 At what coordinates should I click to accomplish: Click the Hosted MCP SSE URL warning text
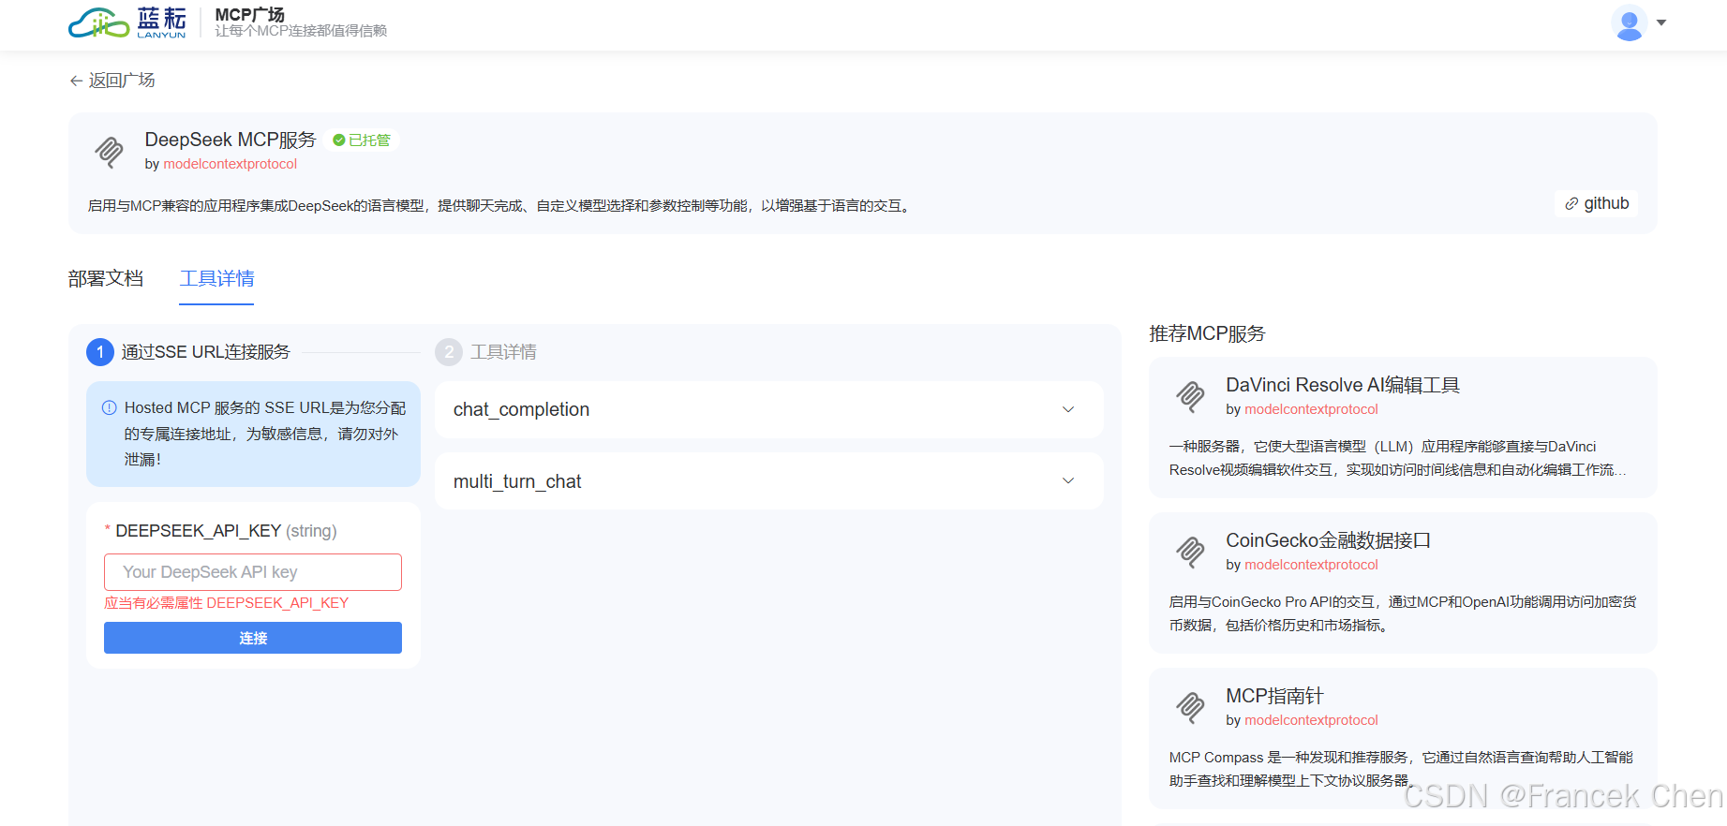tap(265, 434)
